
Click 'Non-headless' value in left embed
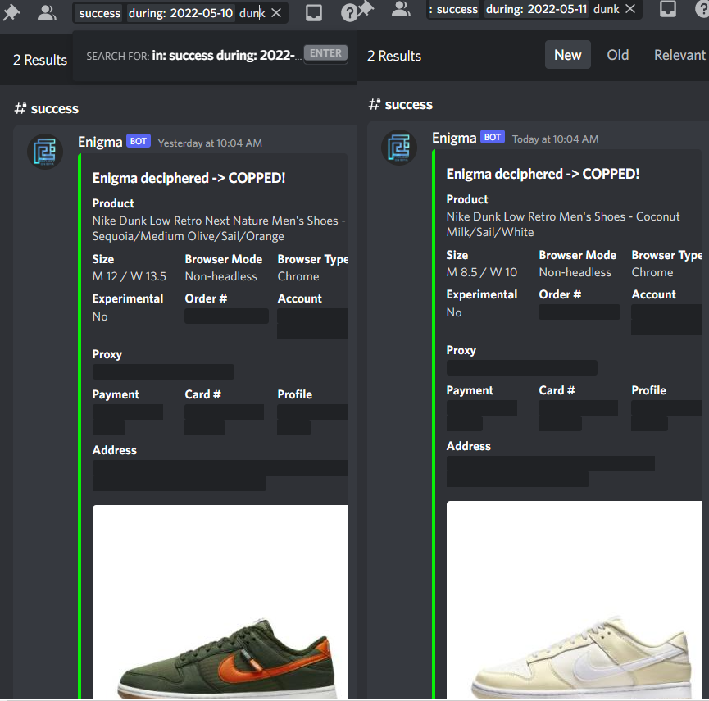(x=221, y=276)
